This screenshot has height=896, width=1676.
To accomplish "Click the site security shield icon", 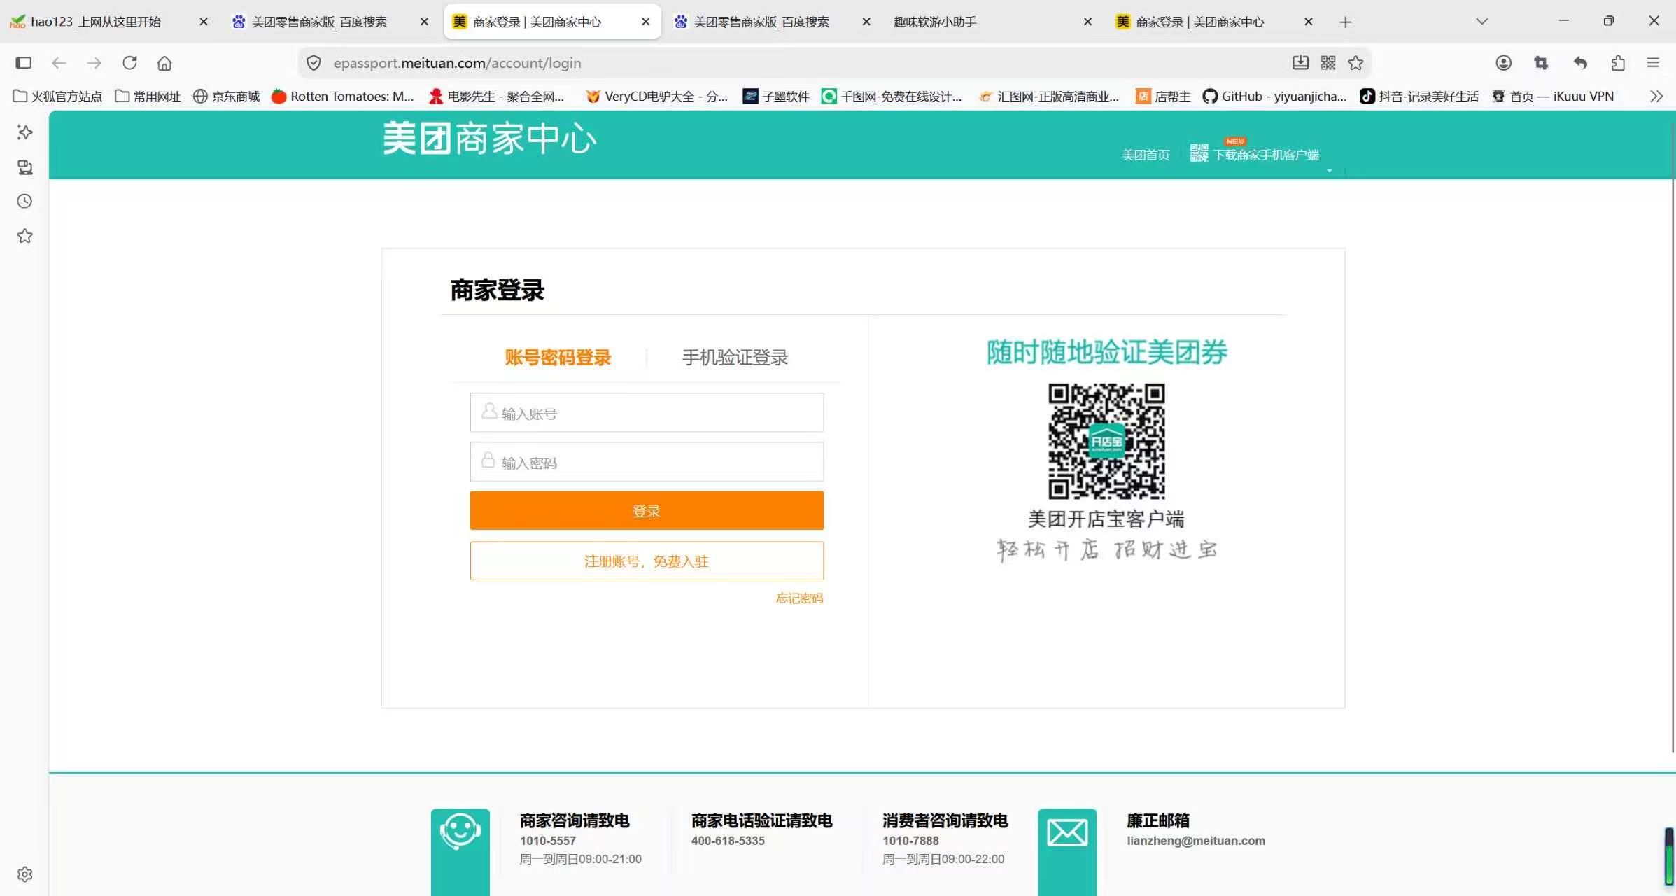I will [314, 63].
